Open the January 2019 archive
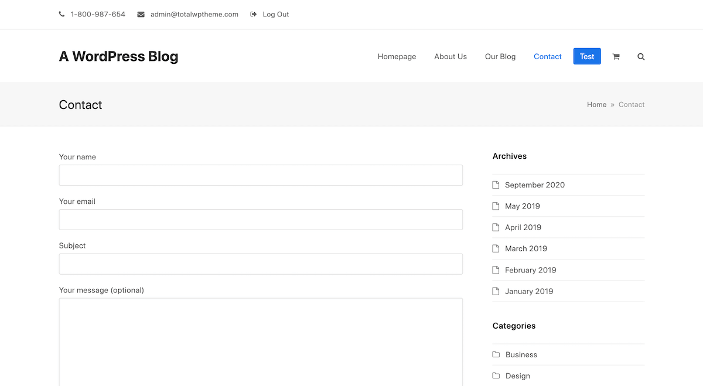703x386 pixels. (529, 291)
